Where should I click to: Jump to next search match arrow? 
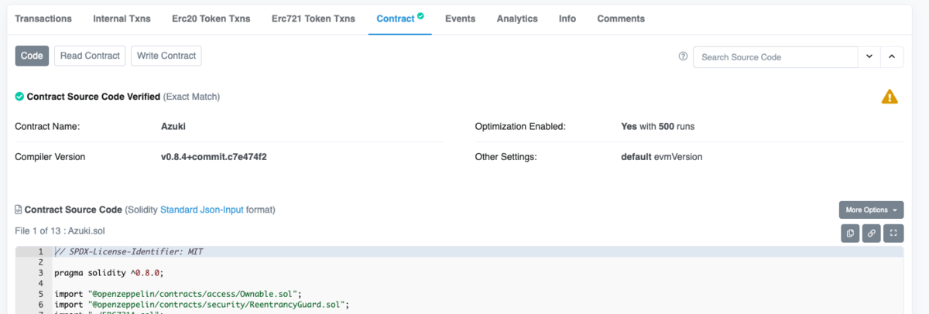tap(869, 57)
